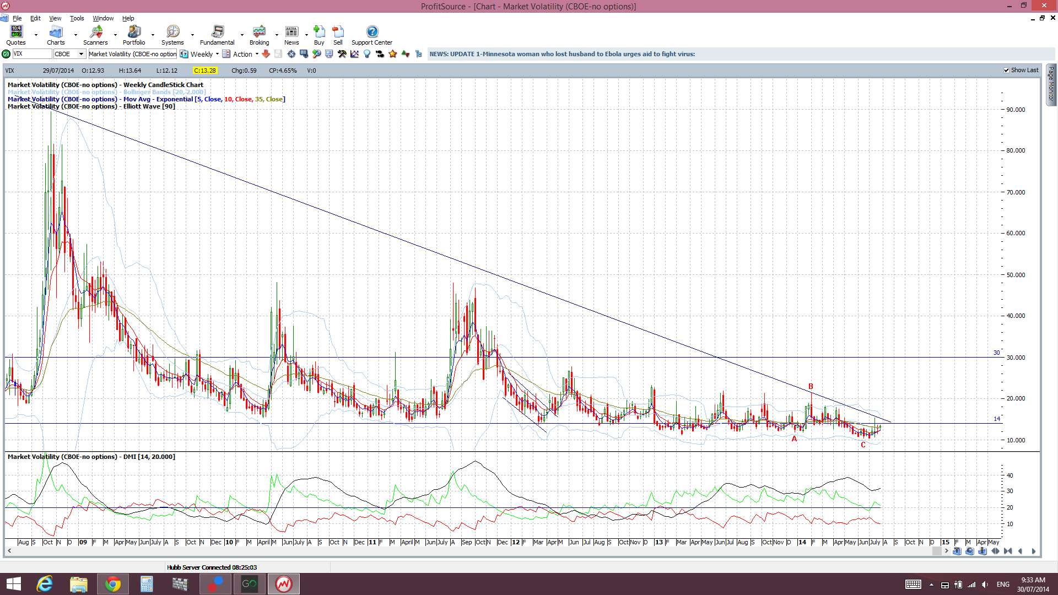The height and width of the screenshot is (595, 1058).
Task: Click the Buy toolbar icon
Action: pos(319,35)
